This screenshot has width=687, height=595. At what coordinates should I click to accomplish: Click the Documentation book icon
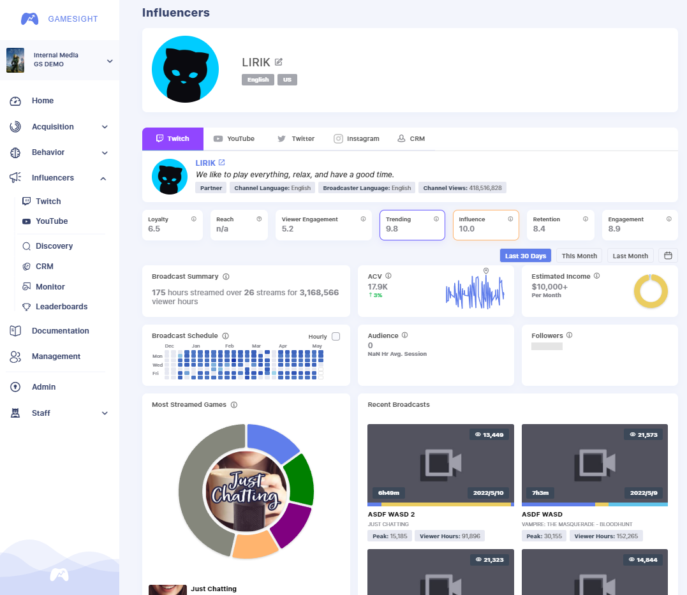pos(15,331)
